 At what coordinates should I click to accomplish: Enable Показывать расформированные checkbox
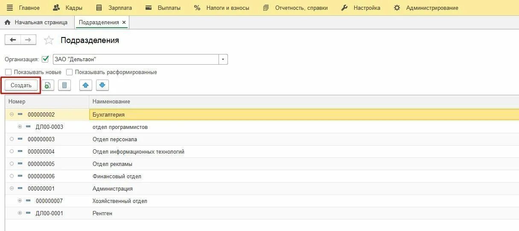coord(69,72)
